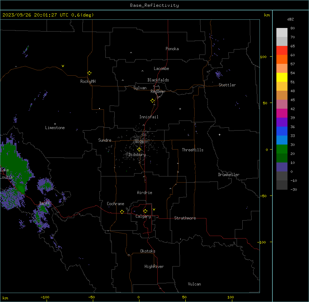Click the asterisk marker east of Innisfail
The width and height of the screenshot is (309, 302).
(180, 109)
